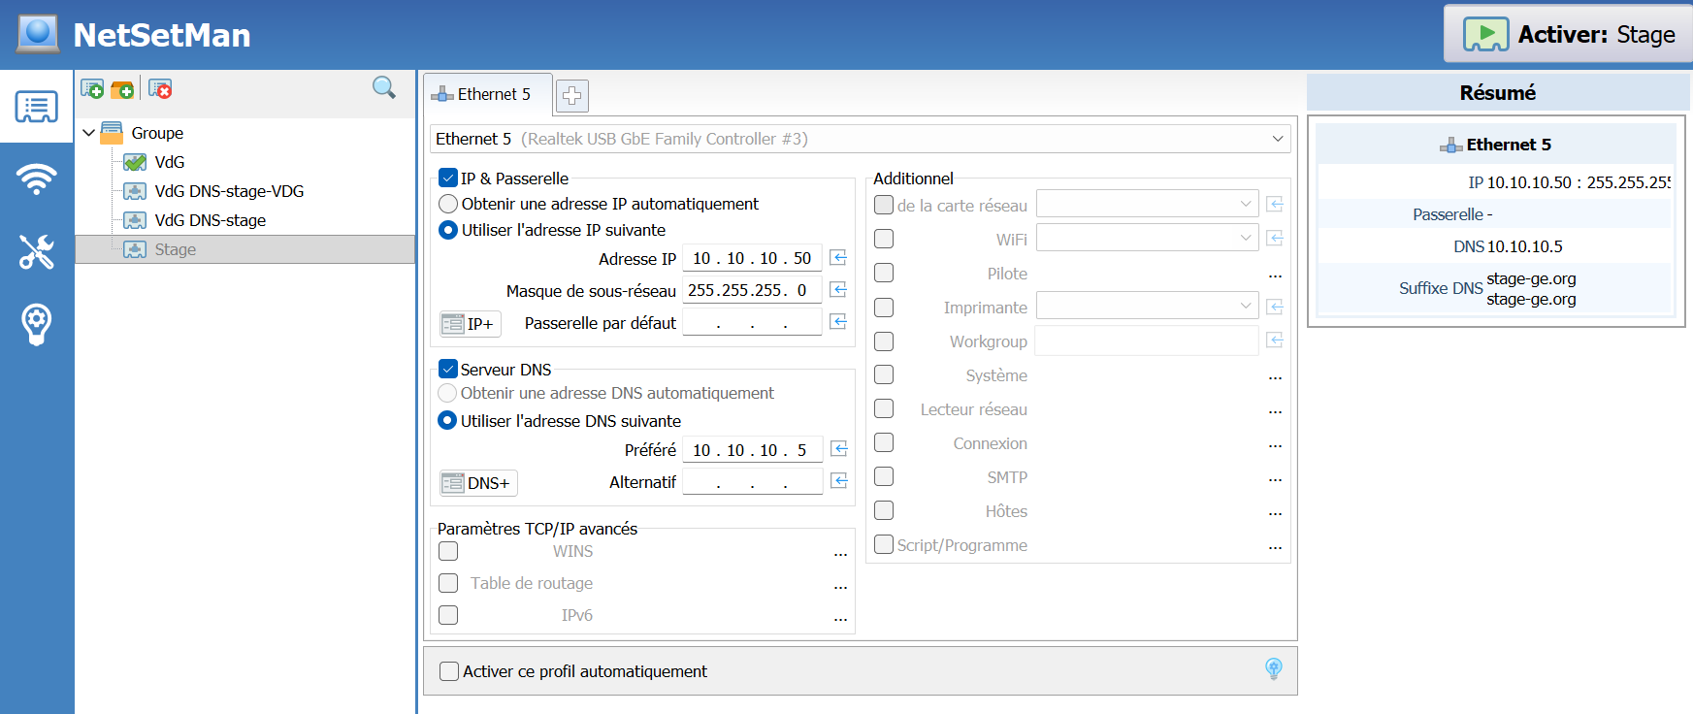Select the Ethernet 5 tab
Viewport: 1693px width, 714px height.
[487, 94]
